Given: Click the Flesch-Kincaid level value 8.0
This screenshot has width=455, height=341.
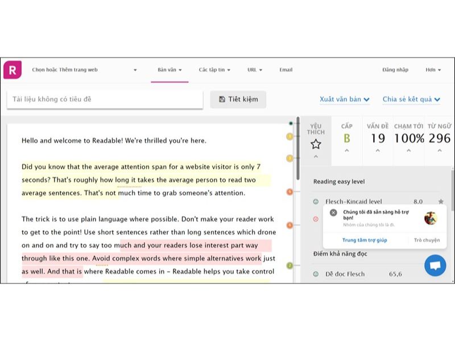Looking at the screenshot, I should pos(418,202).
